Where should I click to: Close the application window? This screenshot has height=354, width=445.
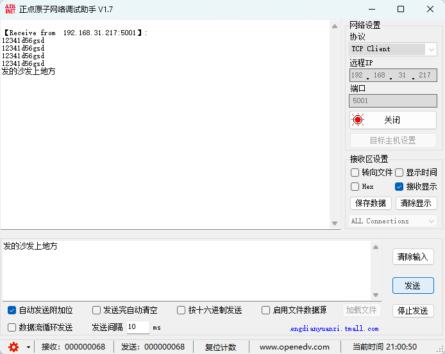pos(430,9)
